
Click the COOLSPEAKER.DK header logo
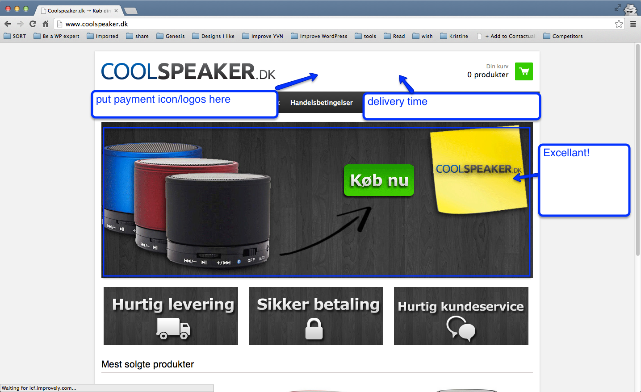(188, 72)
